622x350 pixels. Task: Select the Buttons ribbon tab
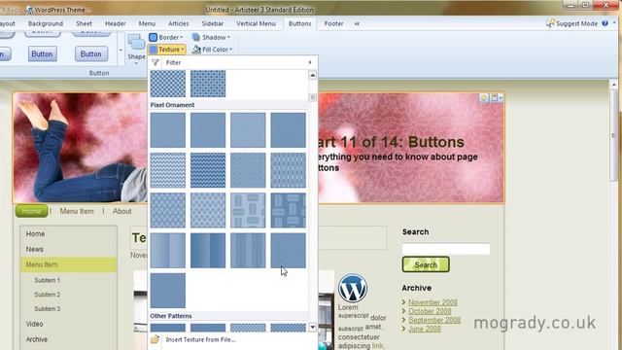click(300, 23)
